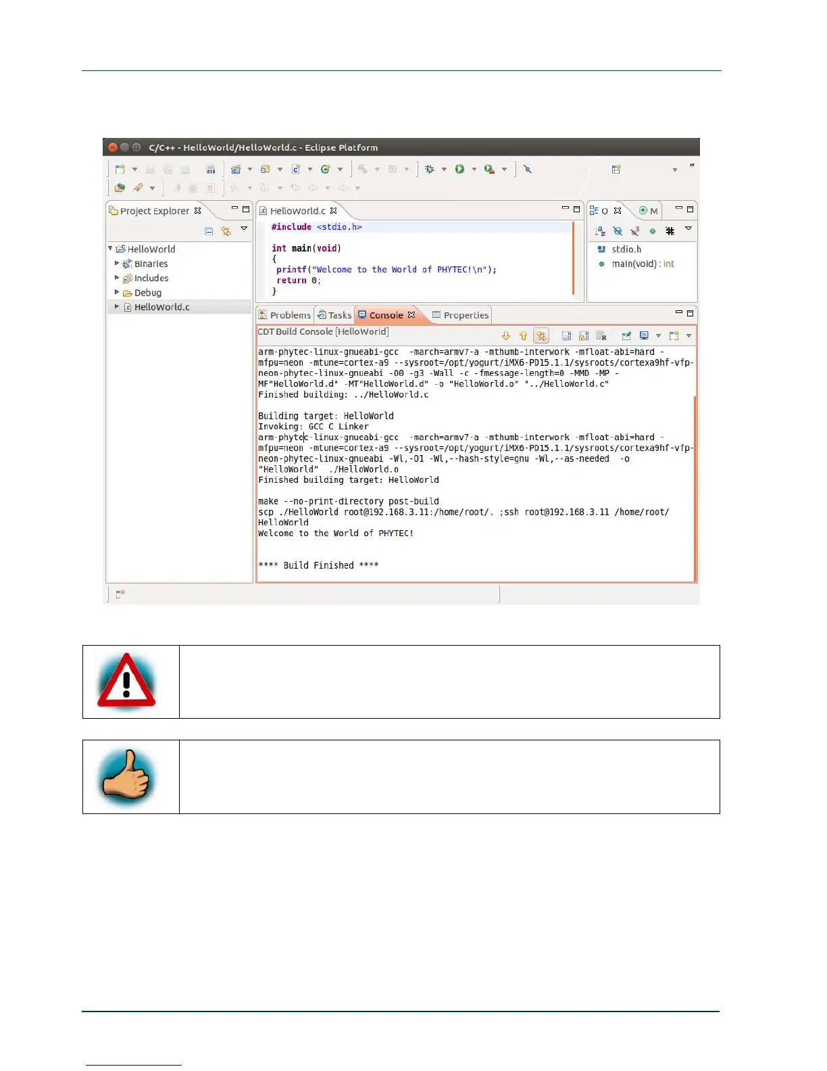Click Collapse All in Project Explorer
The width and height of the screenshot is (827, 1071).
(209, 231)
